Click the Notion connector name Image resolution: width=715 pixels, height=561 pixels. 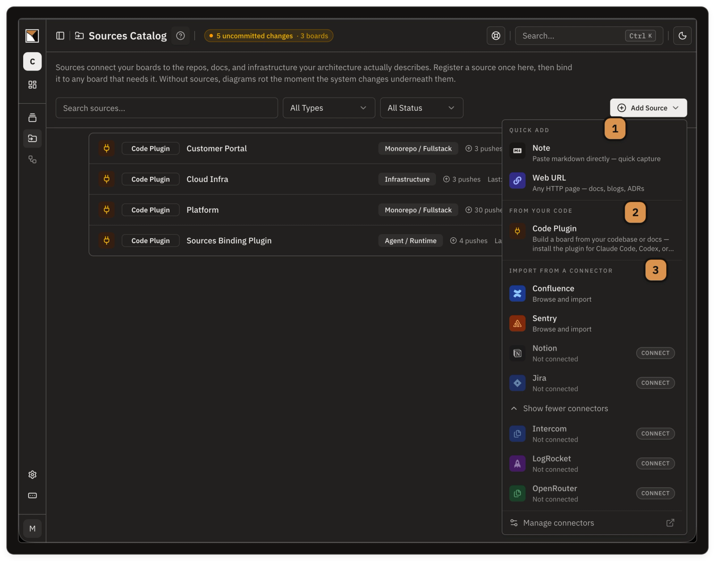pos(544,348)
